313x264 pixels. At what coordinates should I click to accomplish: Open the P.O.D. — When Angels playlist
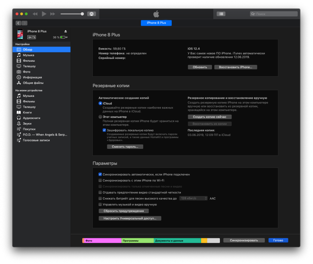click(41, 135)
